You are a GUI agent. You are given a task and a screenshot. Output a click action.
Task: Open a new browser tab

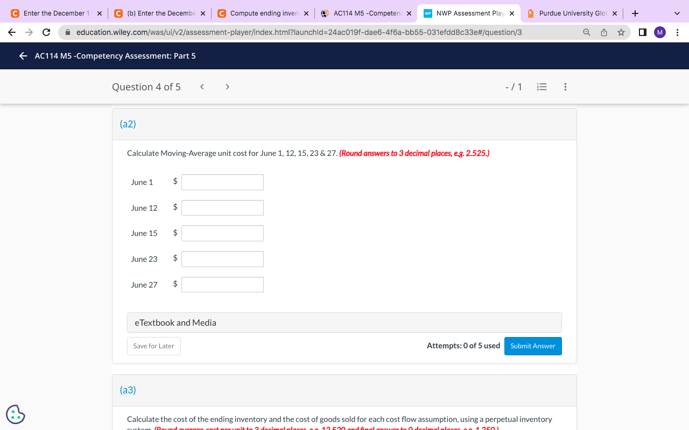coord(635,13)
